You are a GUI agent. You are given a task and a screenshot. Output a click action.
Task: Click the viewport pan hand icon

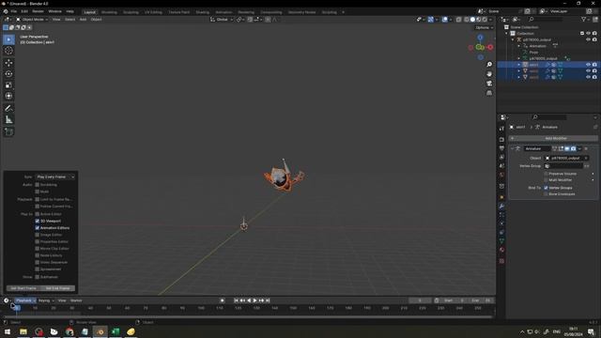[489, 74]
